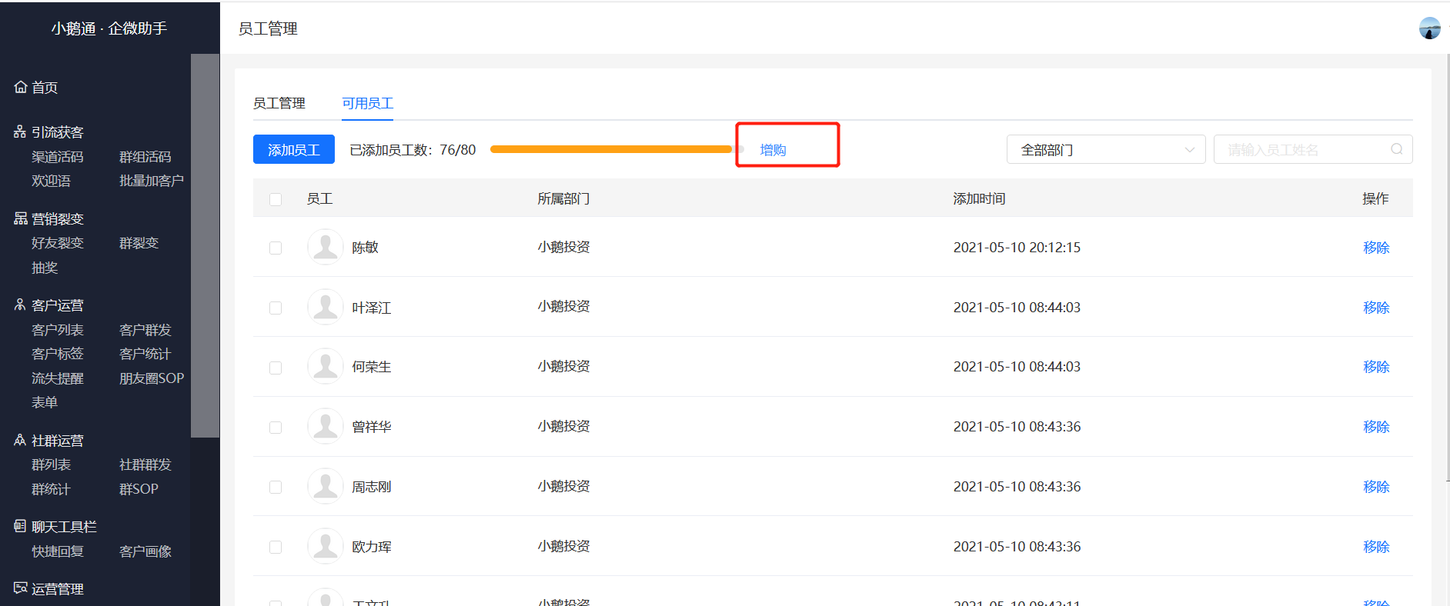This screenshot has width=1450, height=606.
Task: Remove 陈敏 via 移除 link
Action: tap(1376, 247)
